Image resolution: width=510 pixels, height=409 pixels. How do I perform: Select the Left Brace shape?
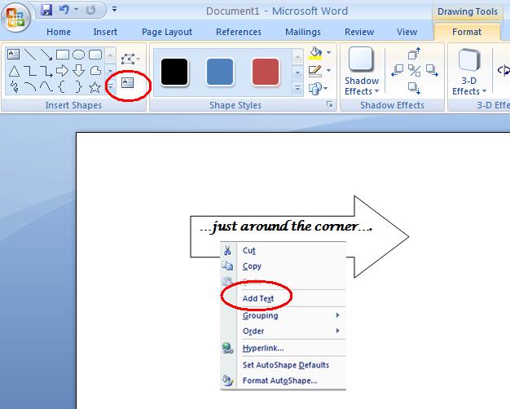[x=61, y=87]
